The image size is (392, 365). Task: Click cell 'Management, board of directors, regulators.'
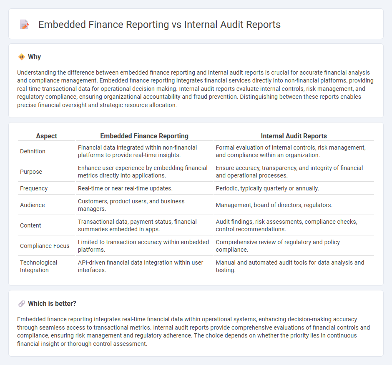click(x=294, y=205)
